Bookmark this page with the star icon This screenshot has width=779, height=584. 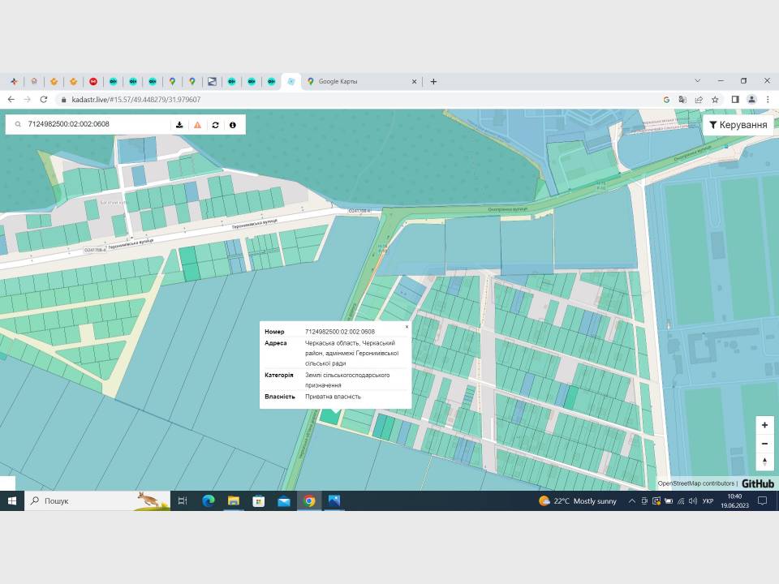(715, 100)
